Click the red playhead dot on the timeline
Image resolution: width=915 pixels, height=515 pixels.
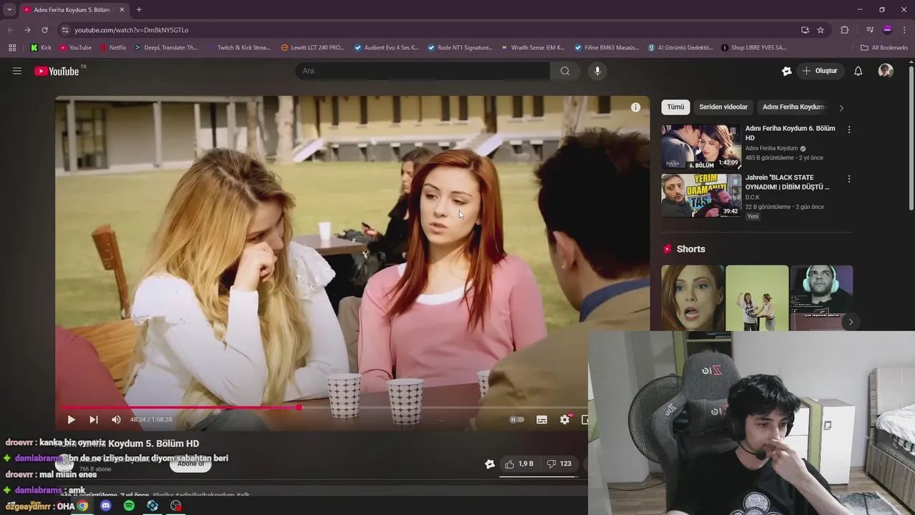(x=300, y=408)
